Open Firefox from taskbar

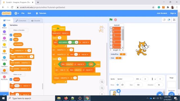(x=66, y=98)
